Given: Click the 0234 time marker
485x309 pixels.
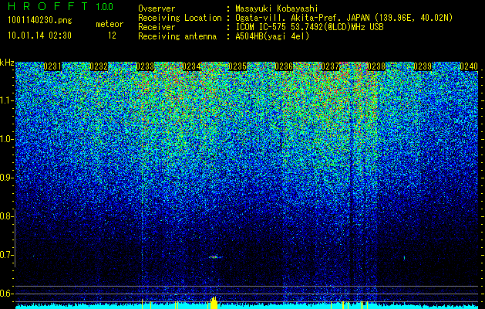Looking at the screenshot, I should 191,66.
